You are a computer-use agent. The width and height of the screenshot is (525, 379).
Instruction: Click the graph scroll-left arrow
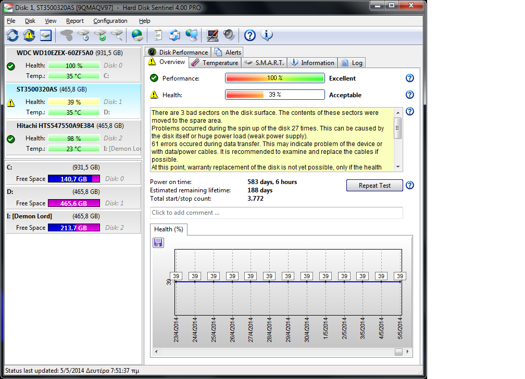pos(156,351)
